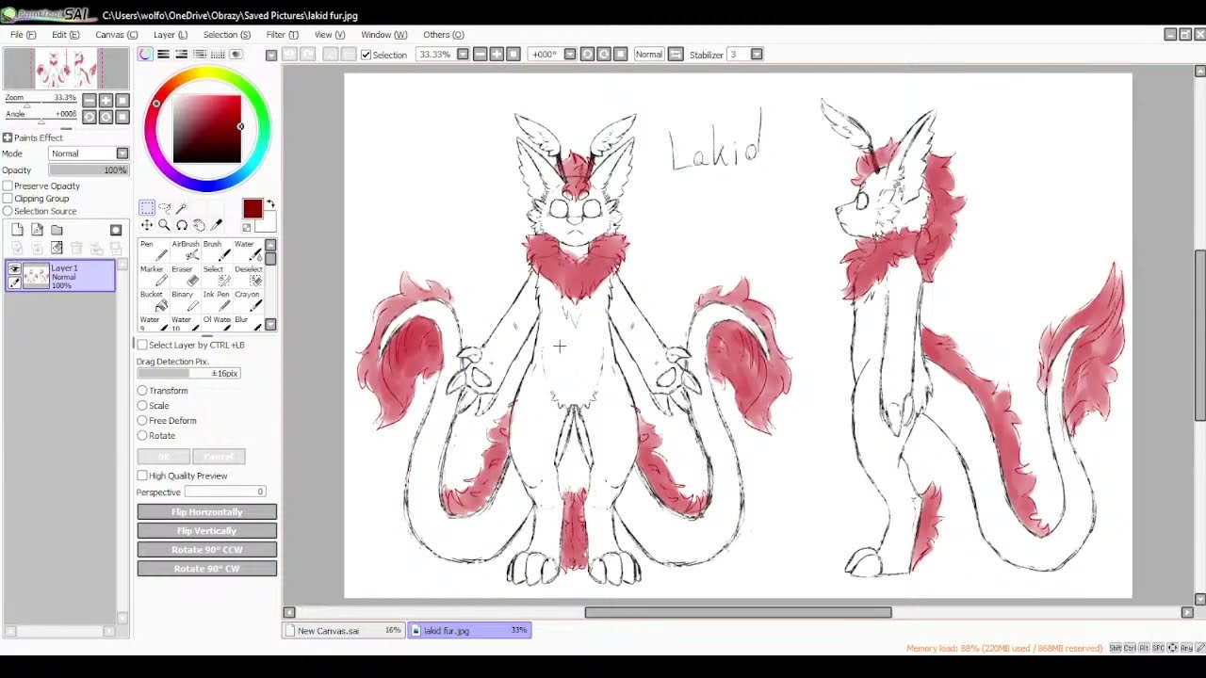Show the color wheel panel
Screen dimensions: 1206x678
pos(145,55)
